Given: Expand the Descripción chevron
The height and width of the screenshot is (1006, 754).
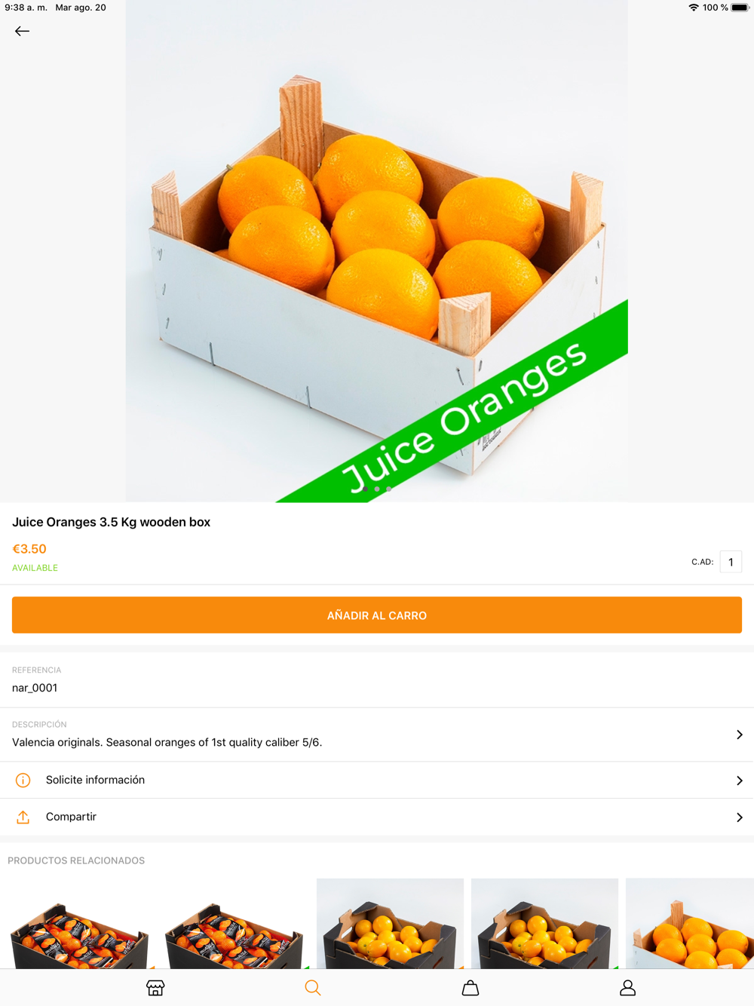Looking at the screenshot, I should pyautogui.click(x=740, y=735).
